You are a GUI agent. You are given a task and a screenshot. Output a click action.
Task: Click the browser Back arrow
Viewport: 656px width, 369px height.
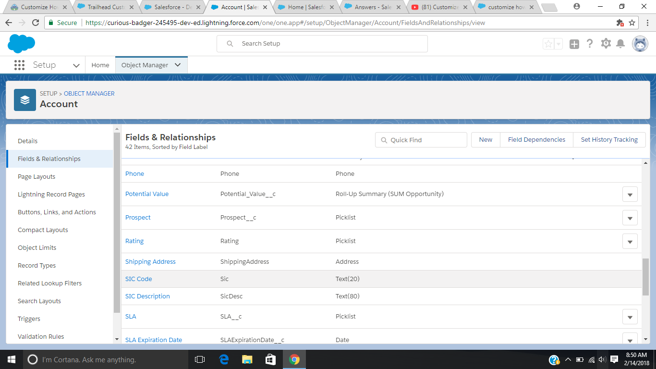pyautogui.click(x=9, y=23)
